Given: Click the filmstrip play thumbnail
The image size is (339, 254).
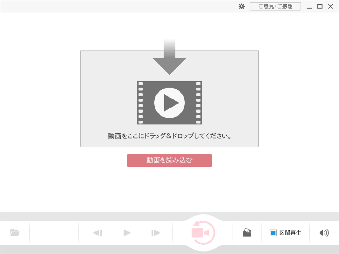Looking at the screenshot, I should [169, 103].
